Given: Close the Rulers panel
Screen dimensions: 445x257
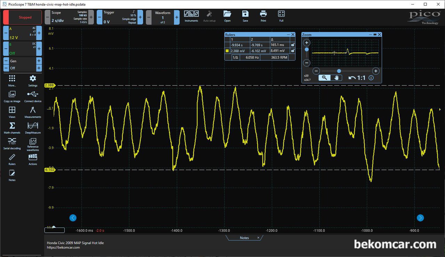Looking at the screenshot, I should coord(293,35).
